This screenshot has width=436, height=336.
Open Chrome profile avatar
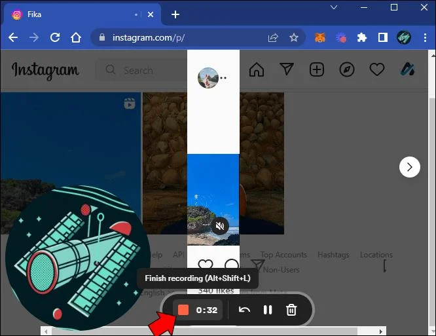pyautogui.click(x=404, y=37)
